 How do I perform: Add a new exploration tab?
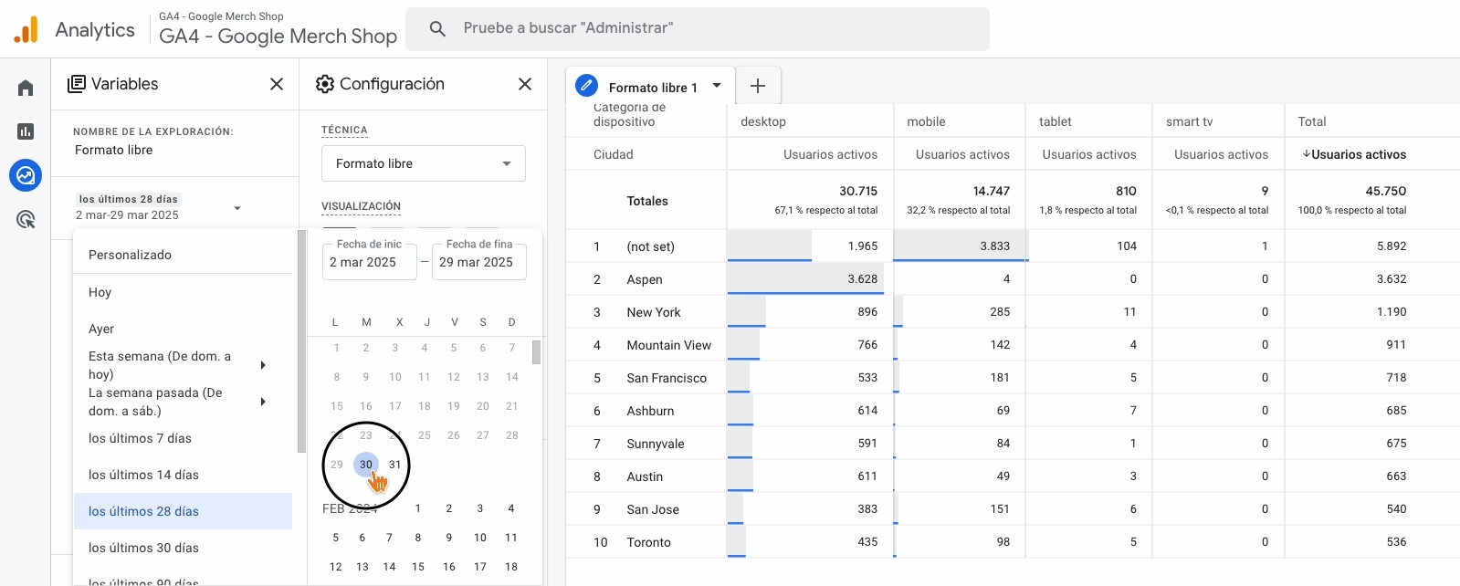(758, 86)
